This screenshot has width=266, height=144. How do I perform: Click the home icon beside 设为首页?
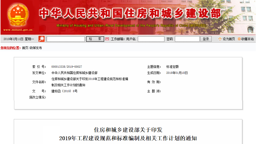click(x=220, y=39)
